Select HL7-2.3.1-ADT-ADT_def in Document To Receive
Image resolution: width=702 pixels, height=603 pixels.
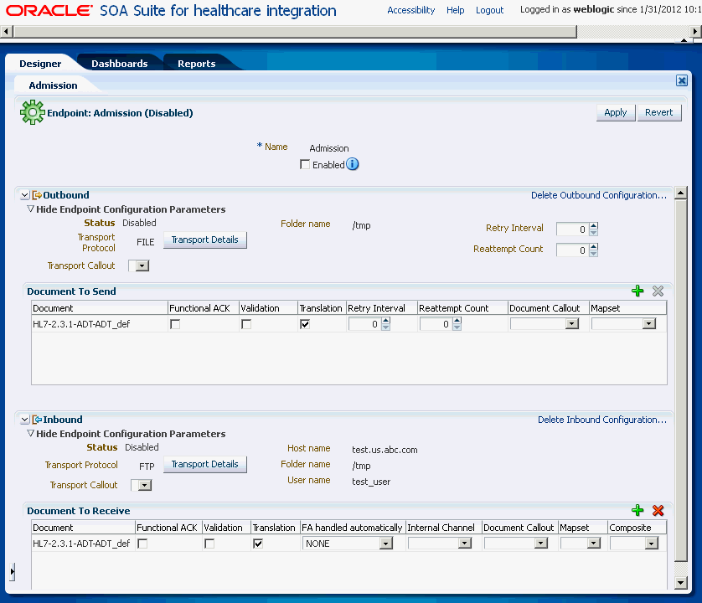(81, 544)
